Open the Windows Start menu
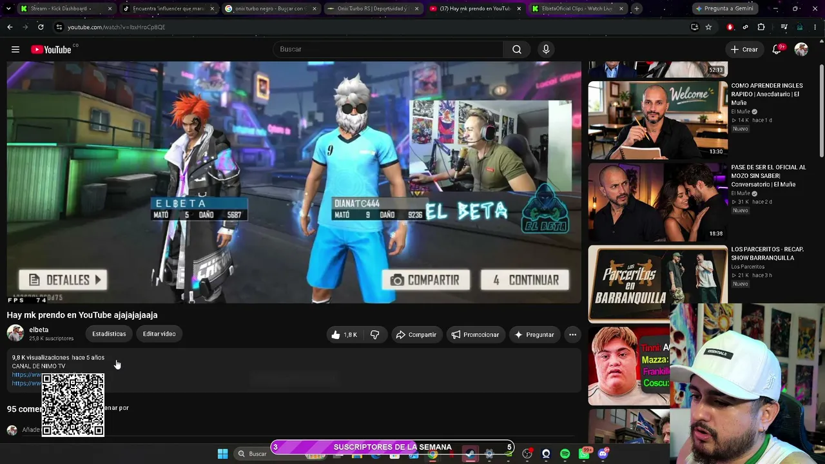 click(222, 454)
